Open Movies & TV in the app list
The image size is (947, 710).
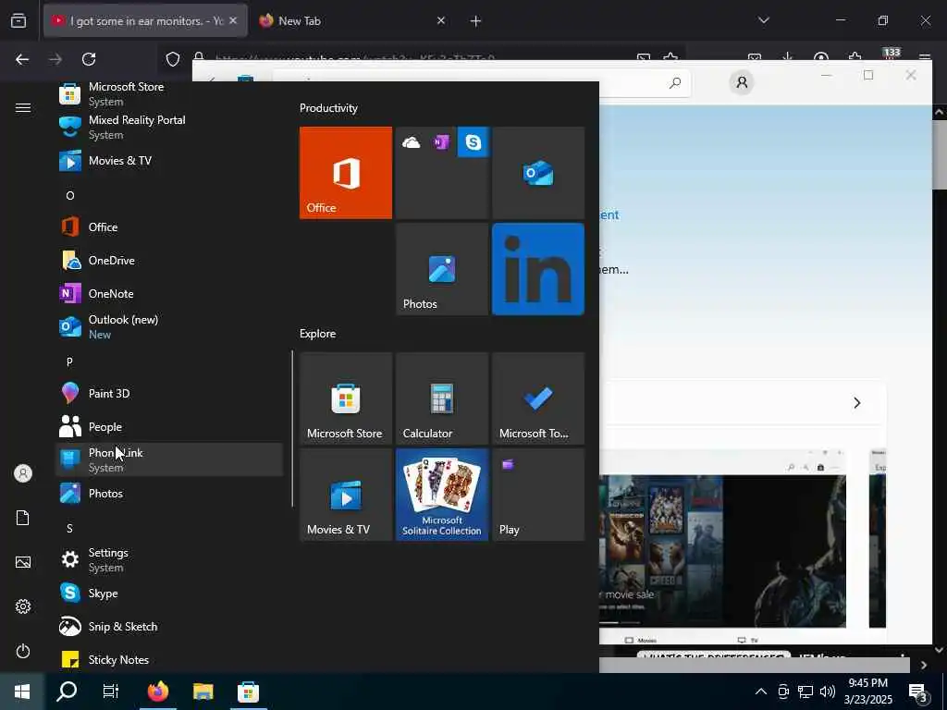click(169, 161)
